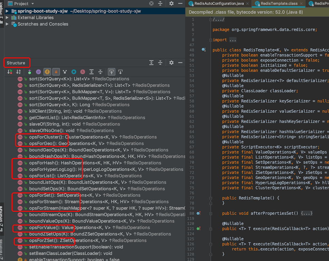This screenshot has width=329, height=261.
Task: Close RedisTemplate.class tab
Action: [301, 3]
